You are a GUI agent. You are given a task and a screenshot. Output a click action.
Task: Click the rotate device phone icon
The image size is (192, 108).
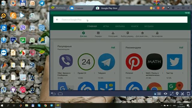coord(188,94)
